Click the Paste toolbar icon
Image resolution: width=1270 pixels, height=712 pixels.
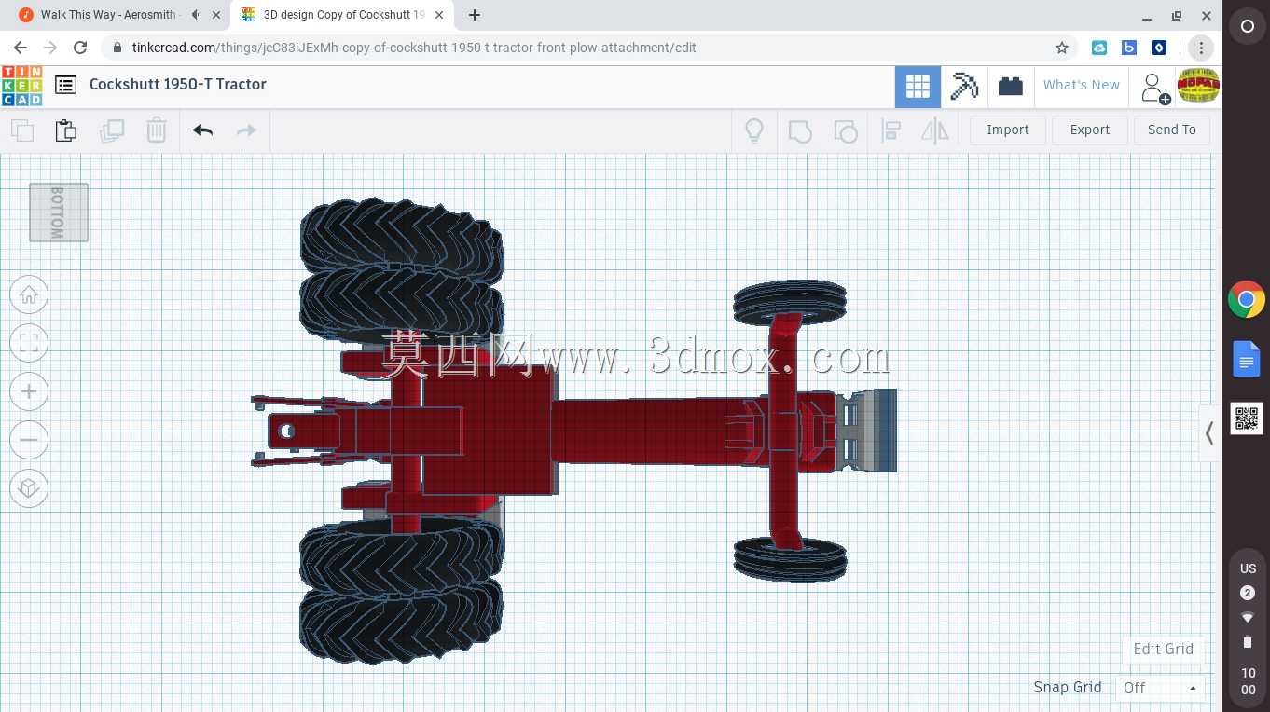[x=65, y=130]
